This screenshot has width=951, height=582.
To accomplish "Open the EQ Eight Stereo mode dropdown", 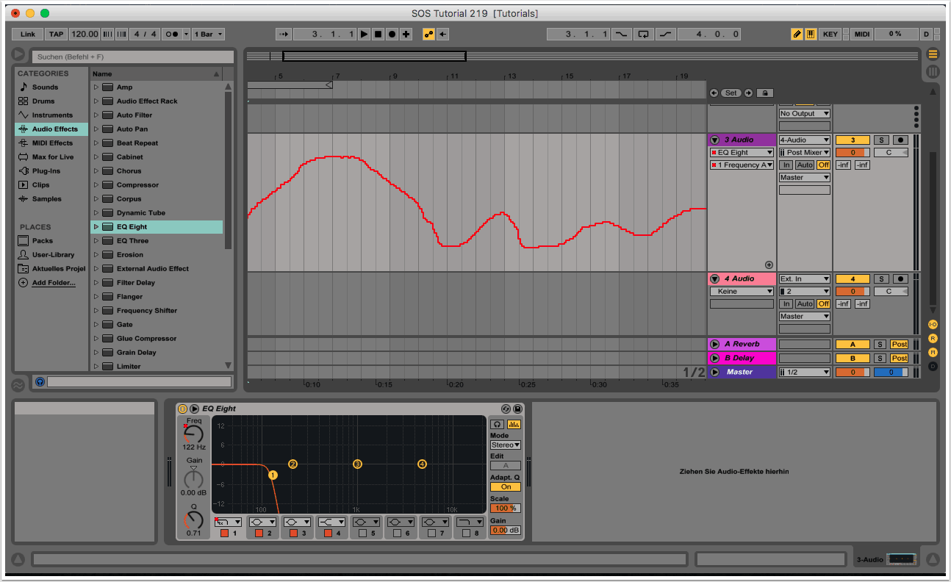I will click(506, 445).
